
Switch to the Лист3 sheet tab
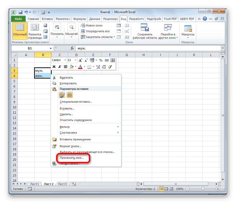62,184
